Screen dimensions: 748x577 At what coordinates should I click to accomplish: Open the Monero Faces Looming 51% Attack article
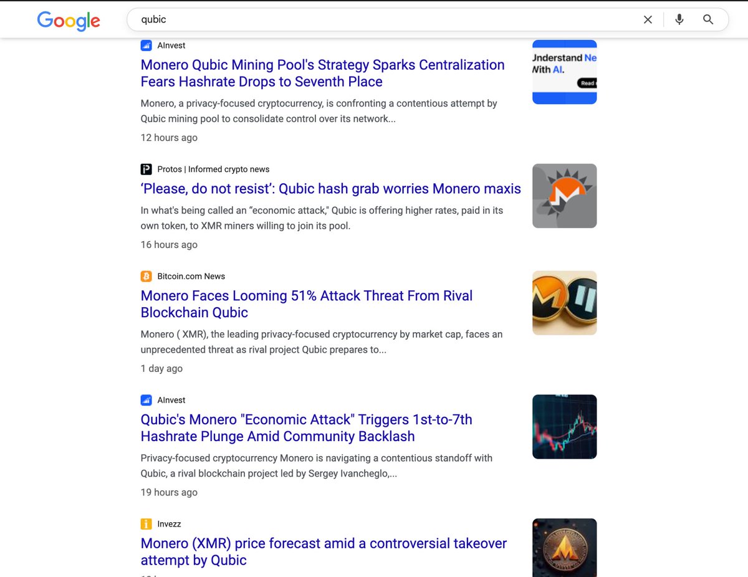[307, 304]
